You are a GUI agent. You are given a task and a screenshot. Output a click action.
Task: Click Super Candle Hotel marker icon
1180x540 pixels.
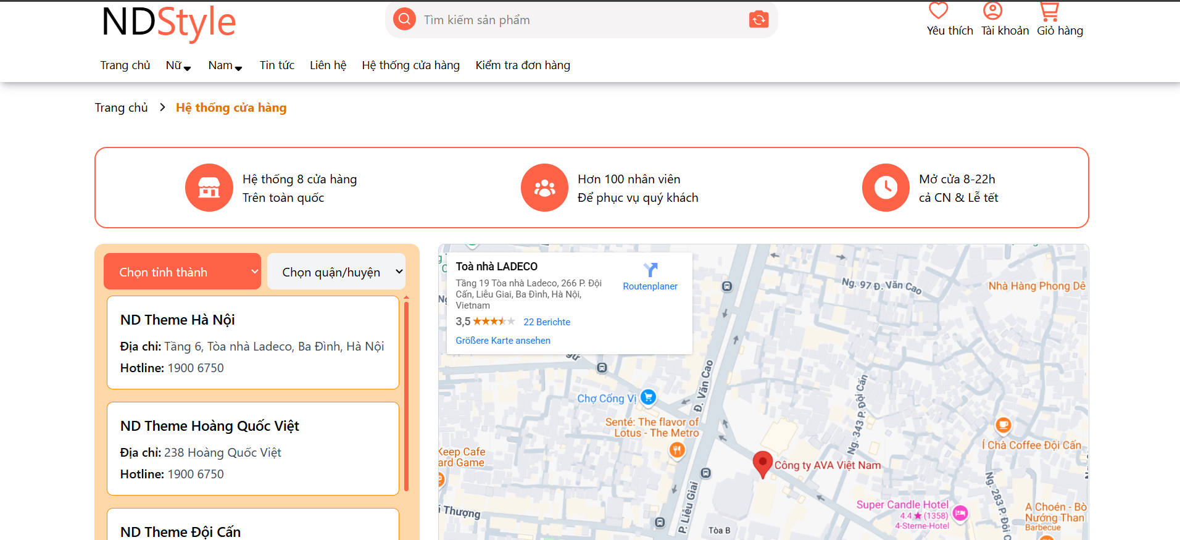coord(960,513)
